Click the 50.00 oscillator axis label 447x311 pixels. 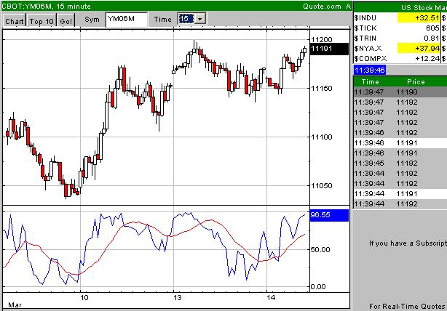click(x=320, y=250)
